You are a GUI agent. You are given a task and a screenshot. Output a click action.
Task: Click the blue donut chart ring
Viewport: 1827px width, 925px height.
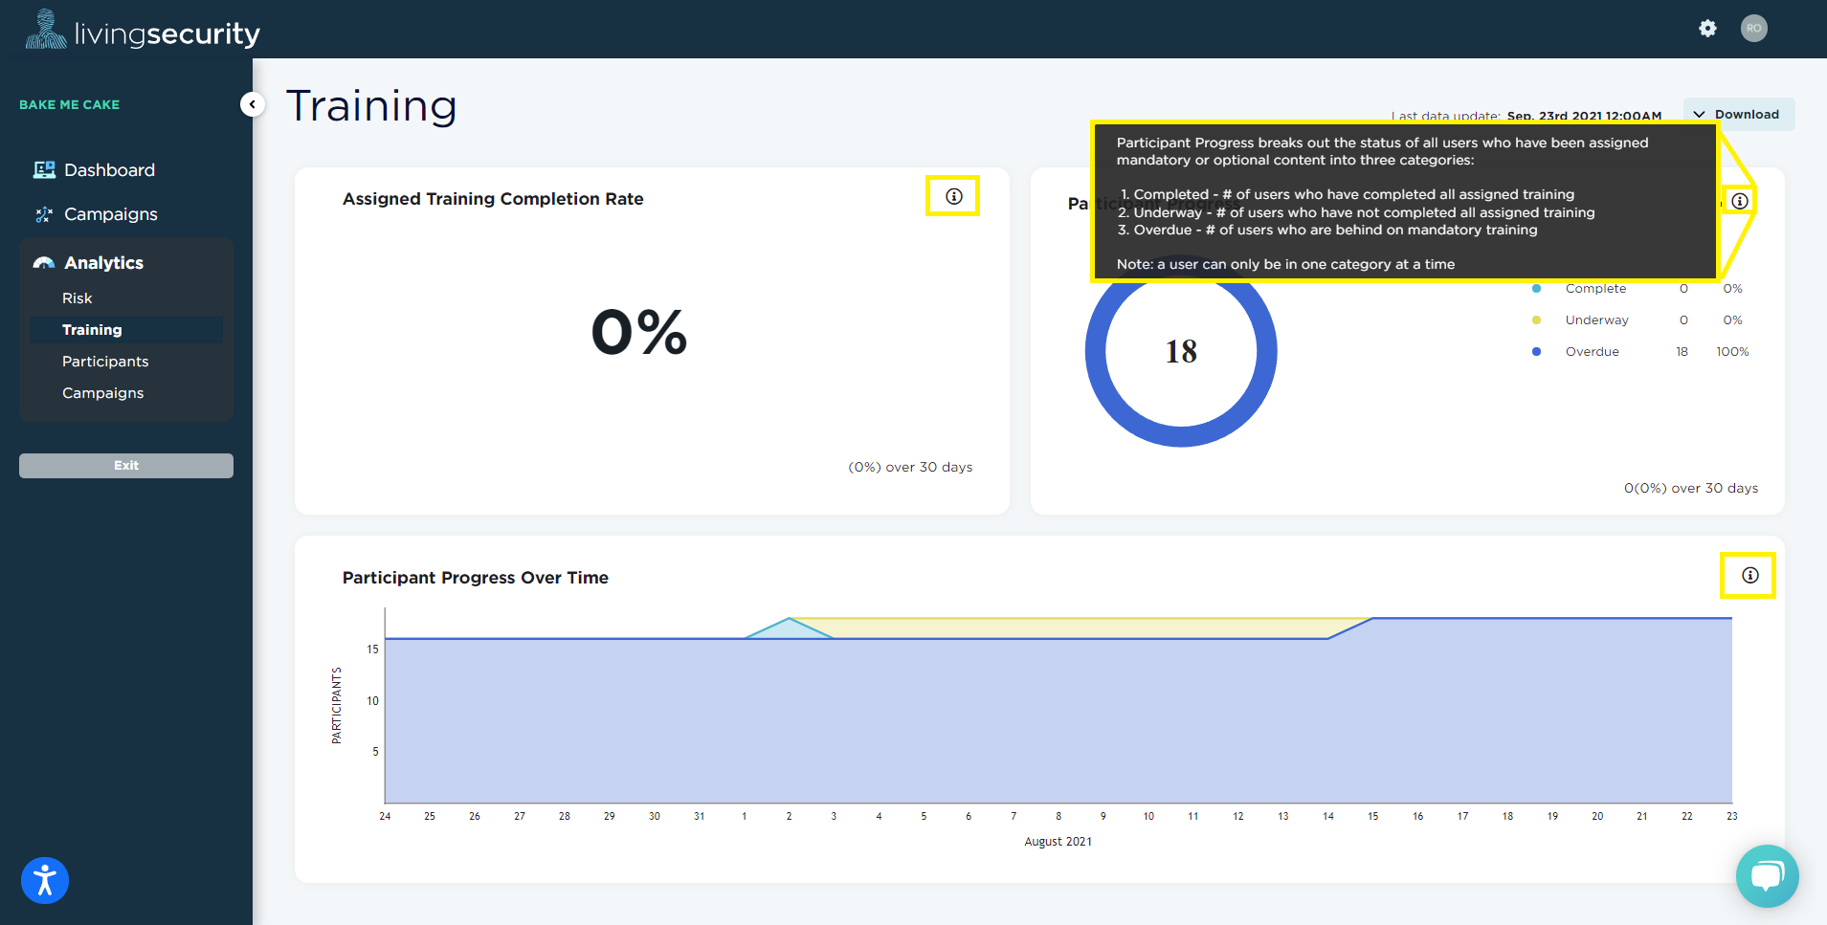click(x=1096, y=351)
